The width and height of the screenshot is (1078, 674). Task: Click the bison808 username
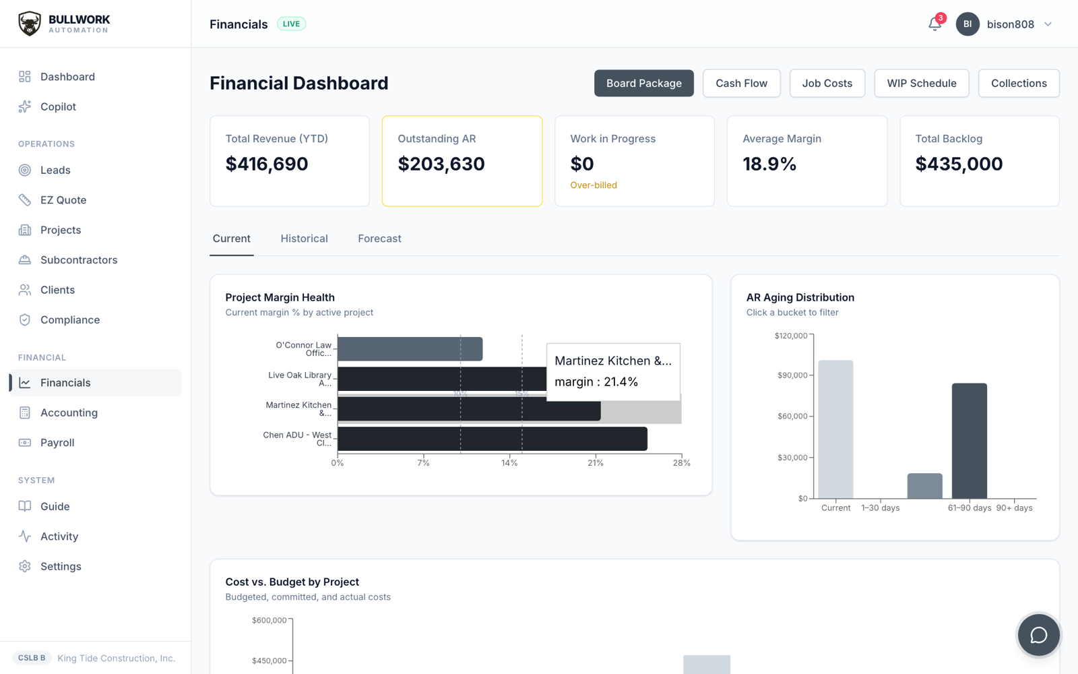(x=1010, y=24)
